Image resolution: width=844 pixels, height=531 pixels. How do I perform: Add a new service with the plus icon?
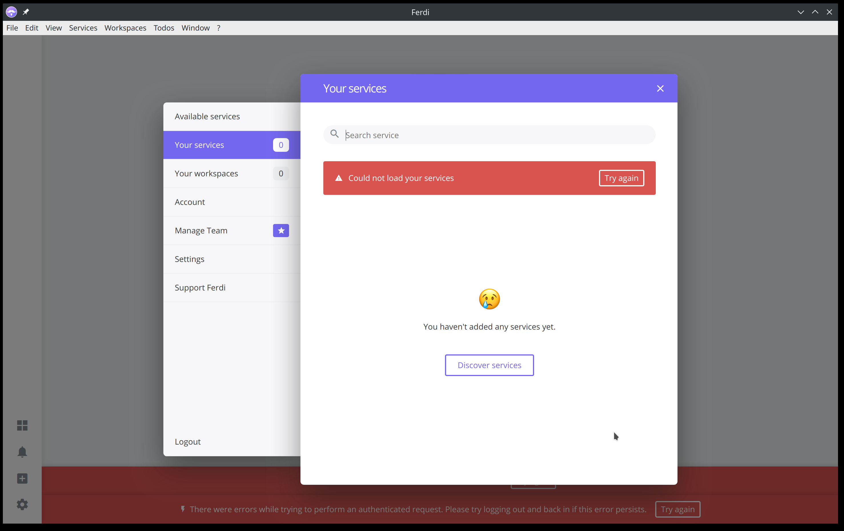[x=22, y=478]
